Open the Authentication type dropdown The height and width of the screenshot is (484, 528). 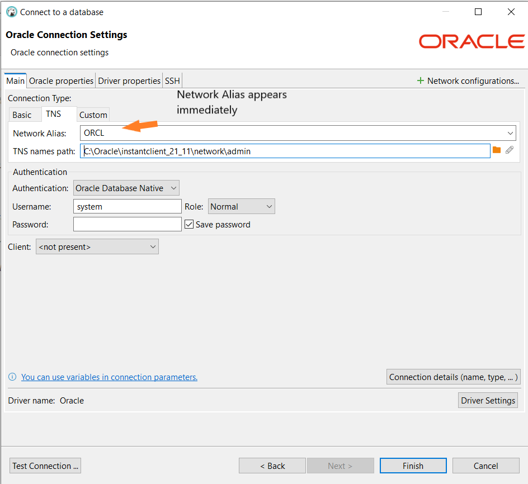pyautogui.click(x=126, y=188)
